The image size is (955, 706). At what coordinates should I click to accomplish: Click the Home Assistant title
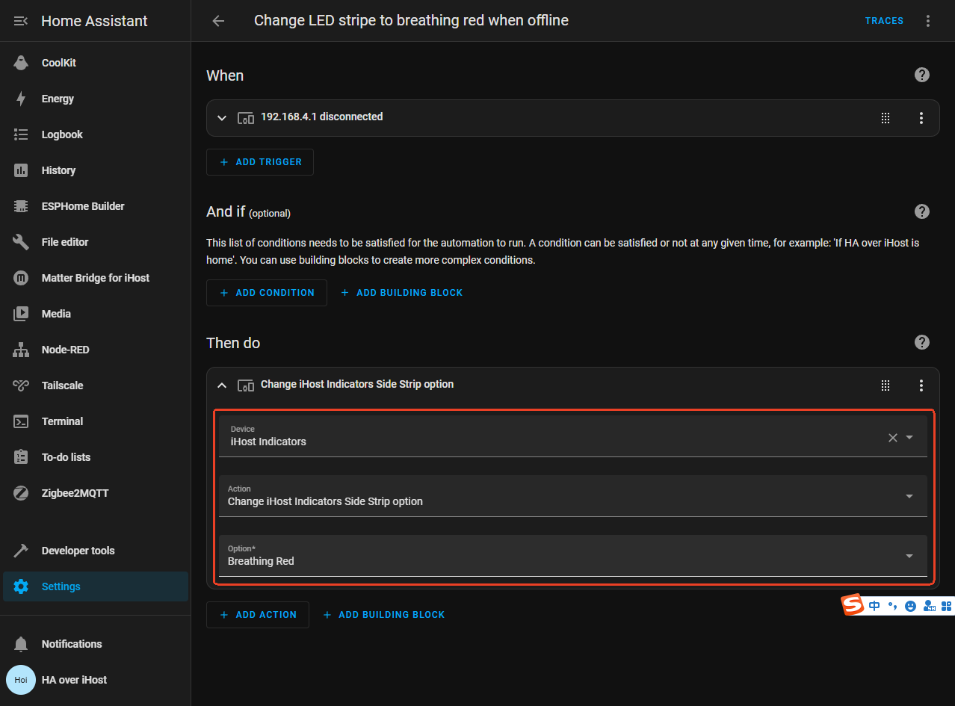pos(95,21)
